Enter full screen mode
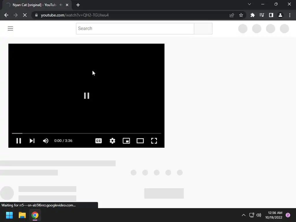Image resolution: width=296 pixels, height=222 pixels. (x=154, y=141)
